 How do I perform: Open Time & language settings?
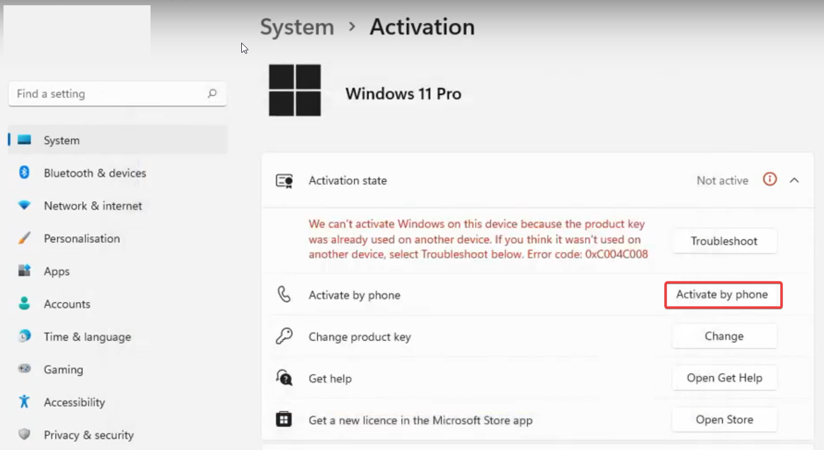point(87,337)
